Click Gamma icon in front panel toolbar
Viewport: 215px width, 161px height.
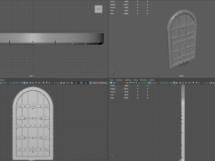(x=81, y=83)
